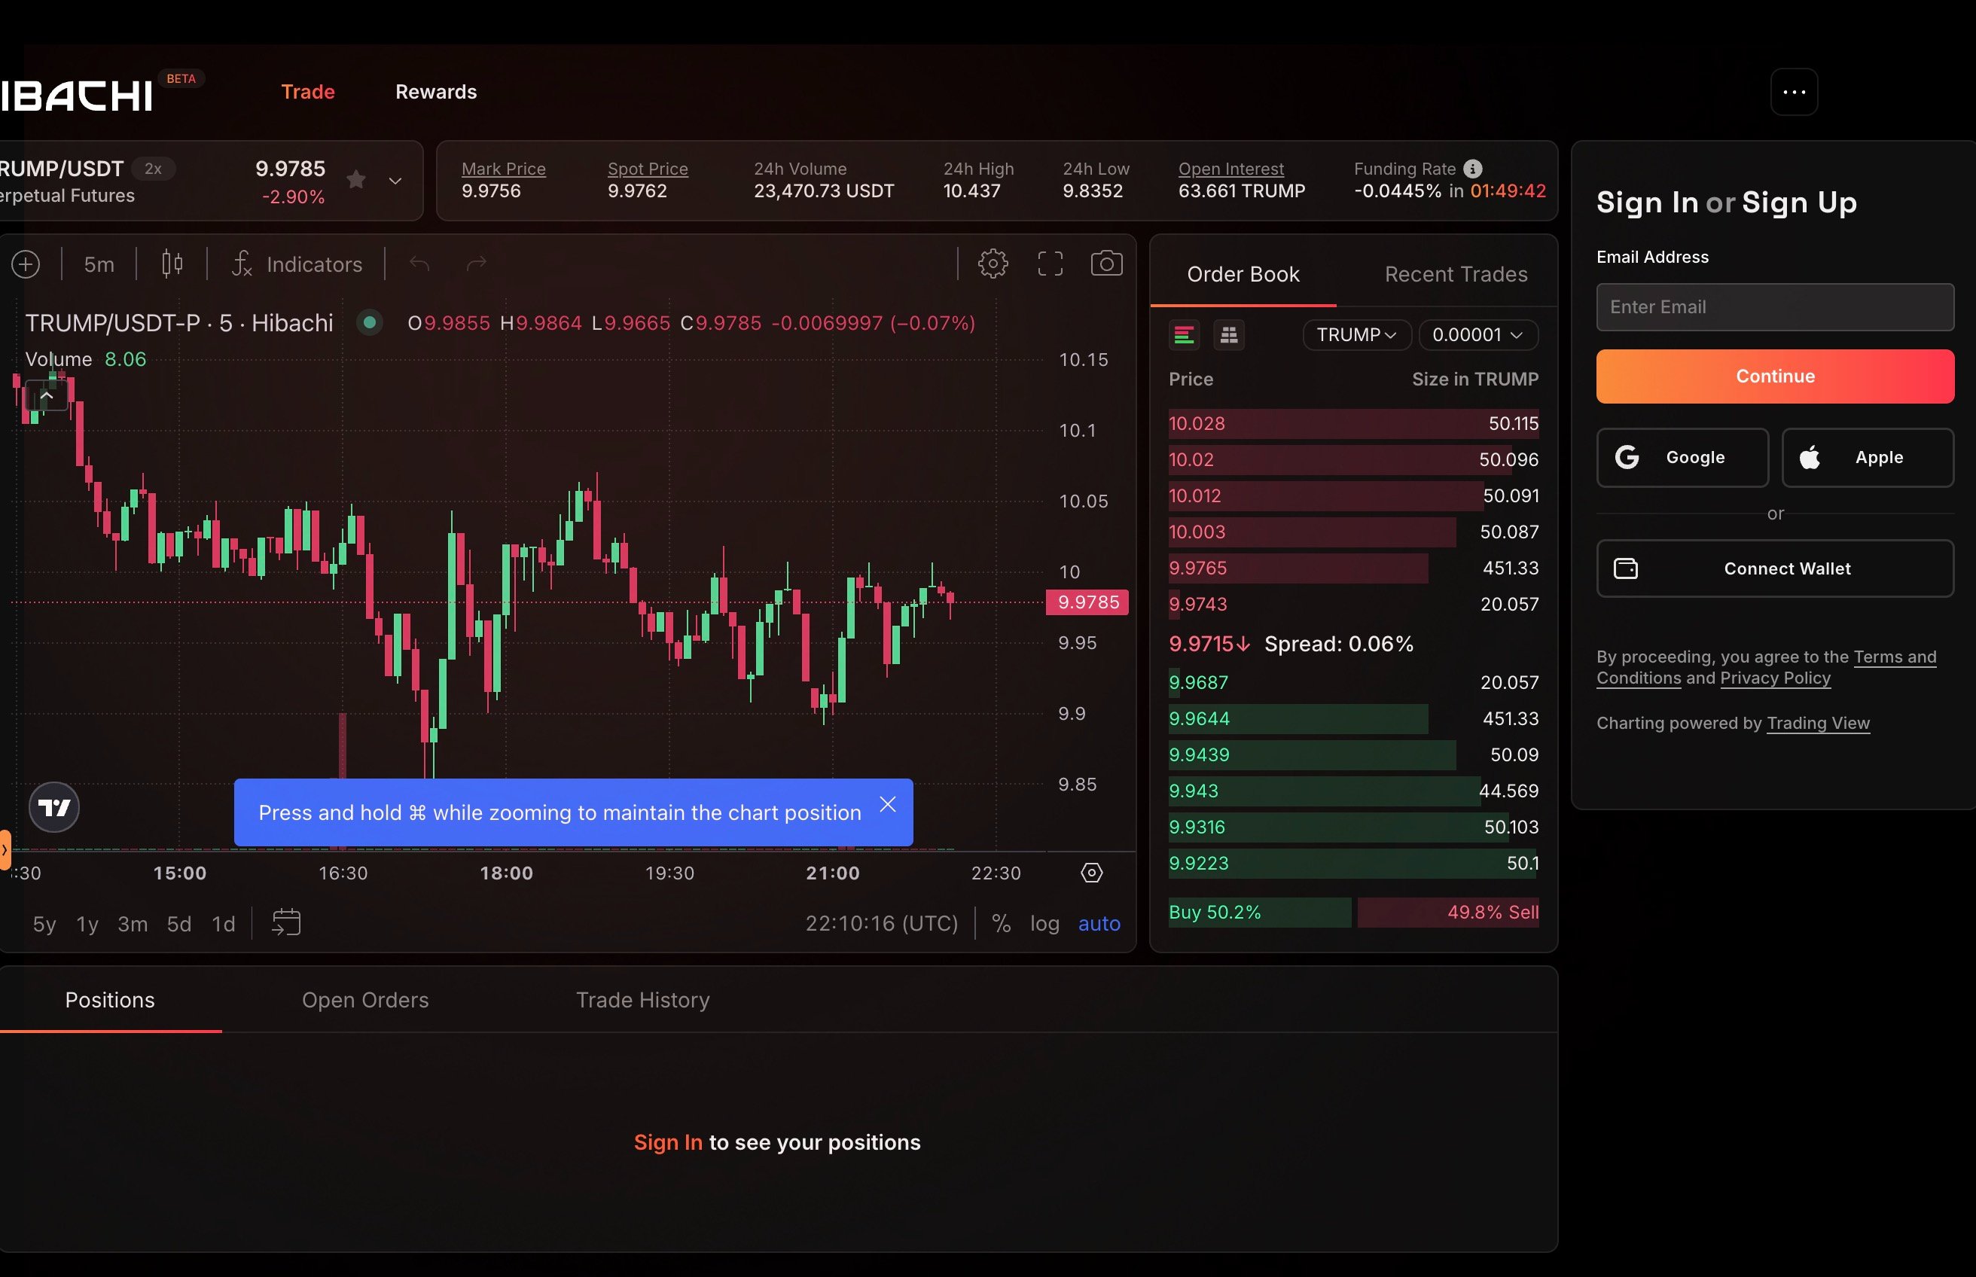Favorite TRUMP/USDT with star icon
The height and width of the screenshot is (1277, 1976).
point(355,179)
